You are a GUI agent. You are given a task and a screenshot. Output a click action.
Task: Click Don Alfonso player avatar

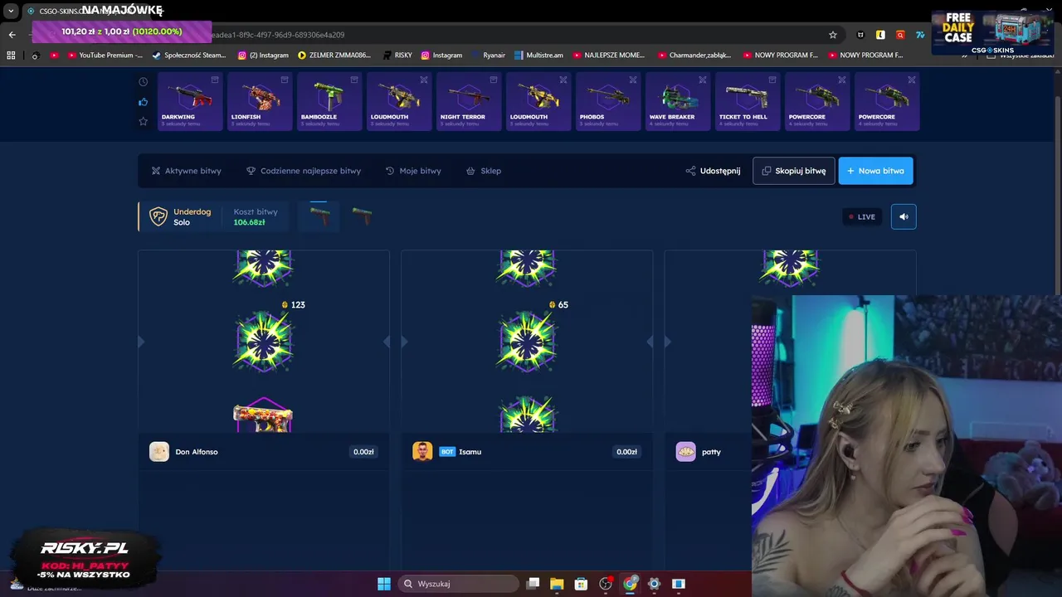click(x=159, y=452)
